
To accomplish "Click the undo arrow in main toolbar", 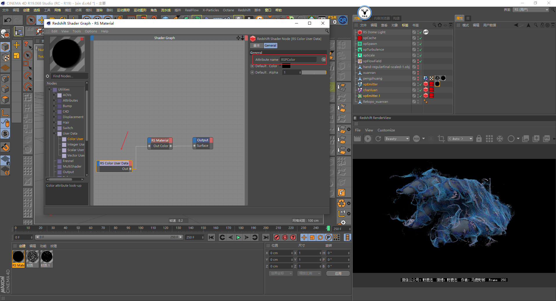I will [x=8, y=20].
